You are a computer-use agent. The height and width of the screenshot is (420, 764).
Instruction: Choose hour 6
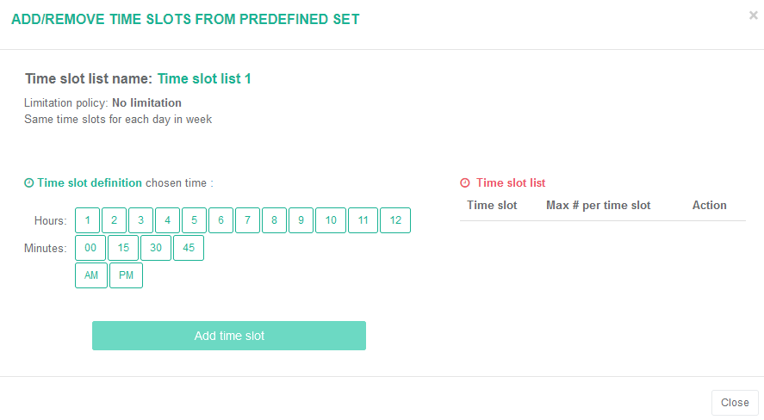coord(221,220)
